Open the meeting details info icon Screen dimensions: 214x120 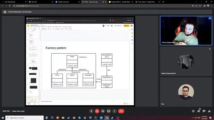pyautogui.click(x=193, y=111)
